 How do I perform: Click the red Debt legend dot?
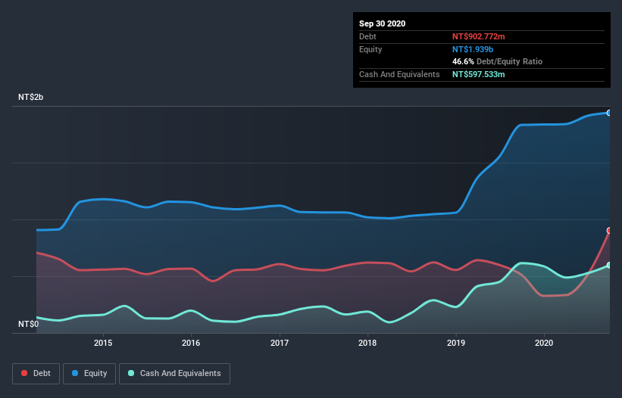point(24,373)
